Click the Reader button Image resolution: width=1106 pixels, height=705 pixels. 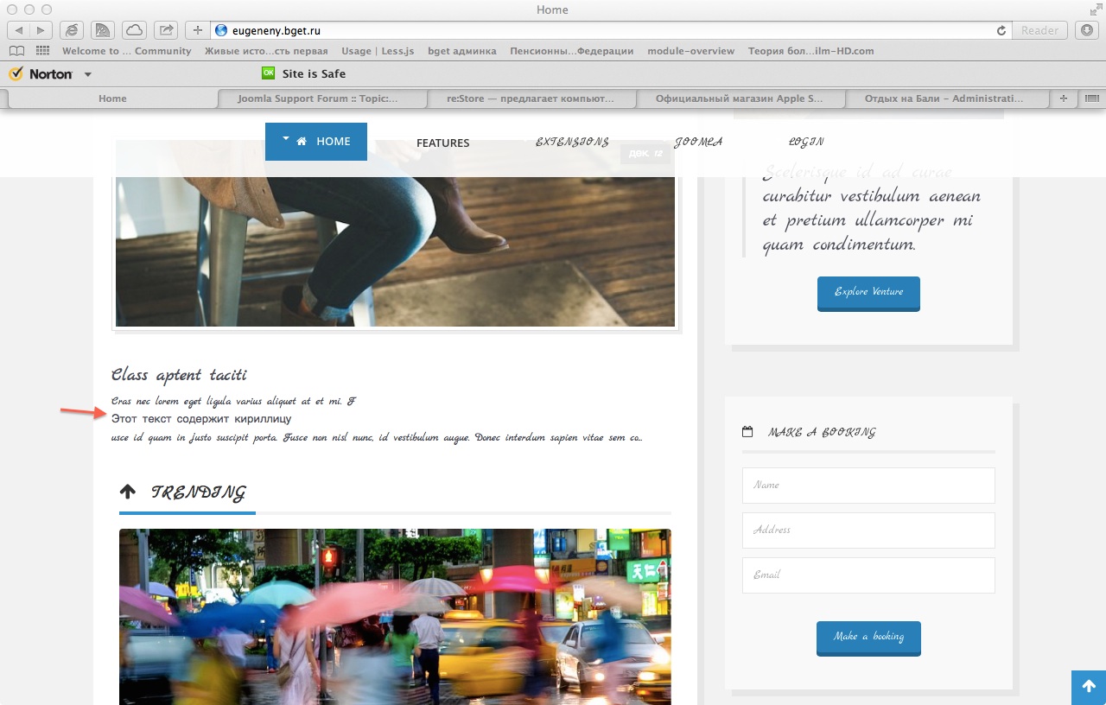pos(1039,30)
